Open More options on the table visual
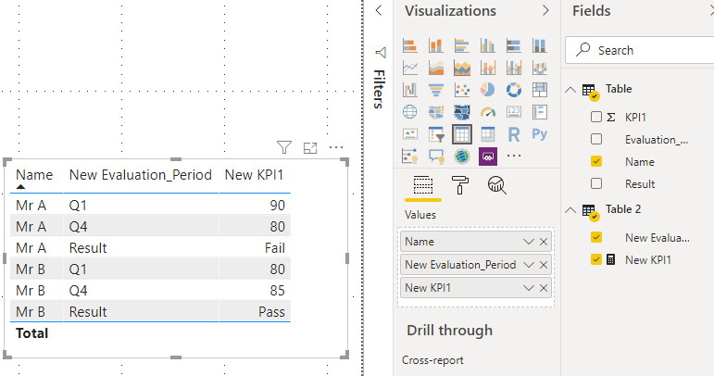 [336, 147]
